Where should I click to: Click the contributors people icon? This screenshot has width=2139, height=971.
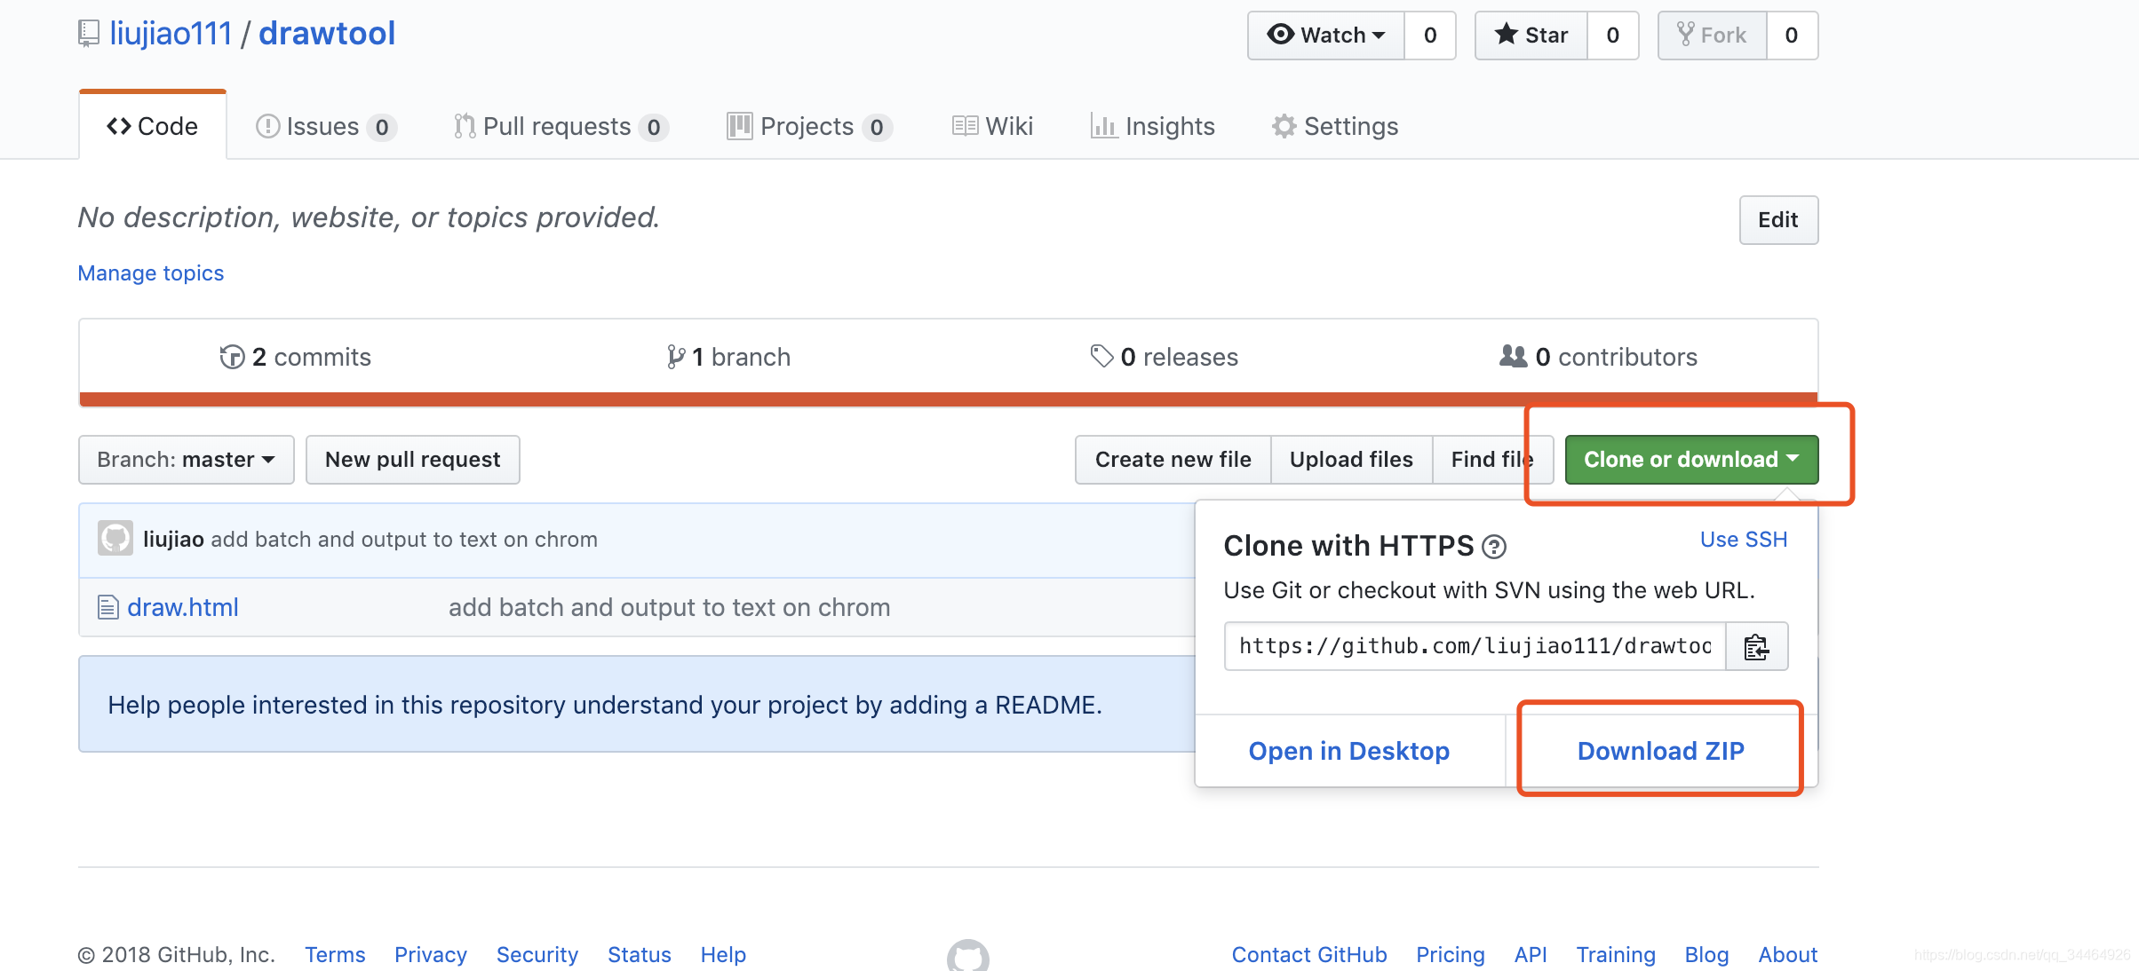click(1513, 357)
